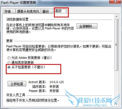Click the scrollbar track below the thumb
122x109 pixels.
click(x=116, y=87)
